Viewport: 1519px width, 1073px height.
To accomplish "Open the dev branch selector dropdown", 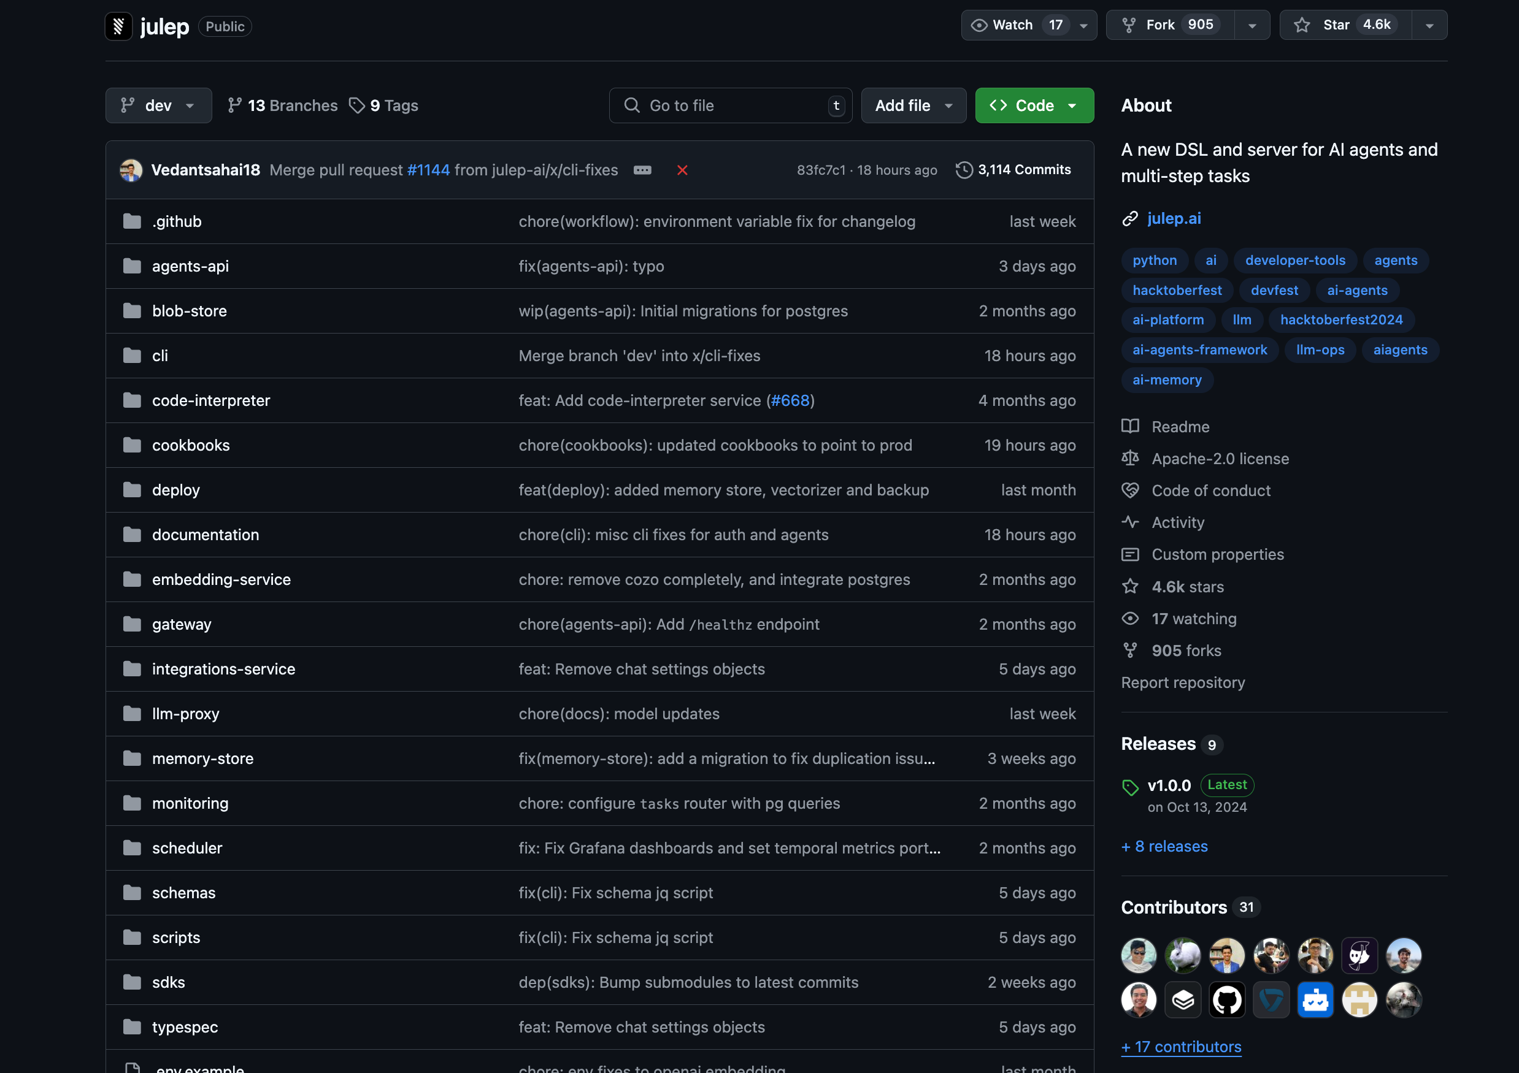I will coord(158,106).
